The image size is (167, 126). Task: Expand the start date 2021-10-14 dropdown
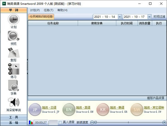[x=120, y=17]
